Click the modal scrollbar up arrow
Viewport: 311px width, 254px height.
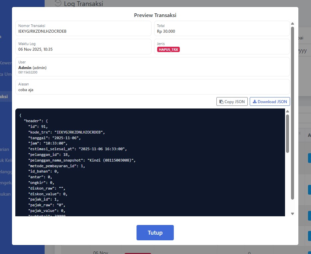[x=292, y=24]
